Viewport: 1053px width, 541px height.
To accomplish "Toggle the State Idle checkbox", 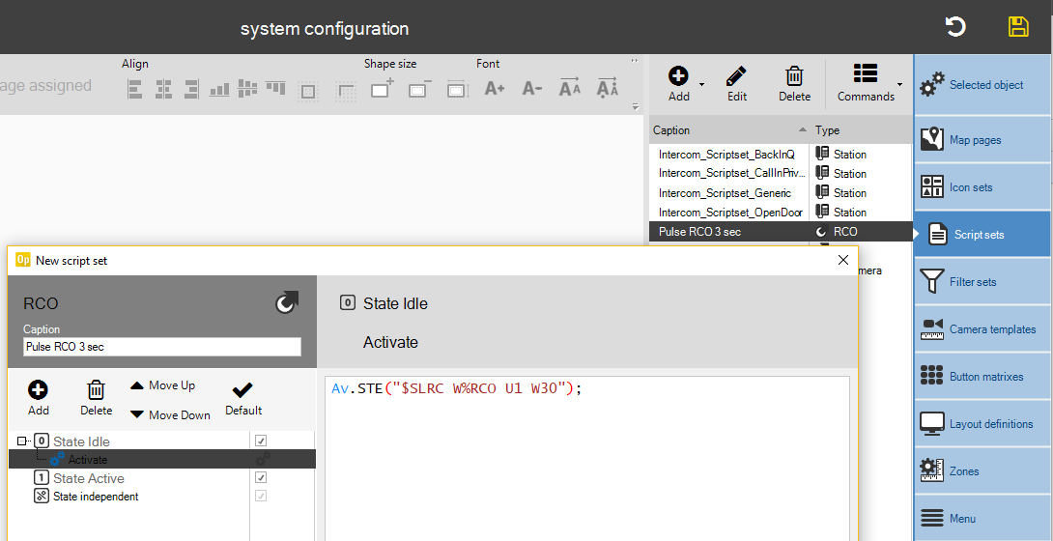I will coord(261,441).
